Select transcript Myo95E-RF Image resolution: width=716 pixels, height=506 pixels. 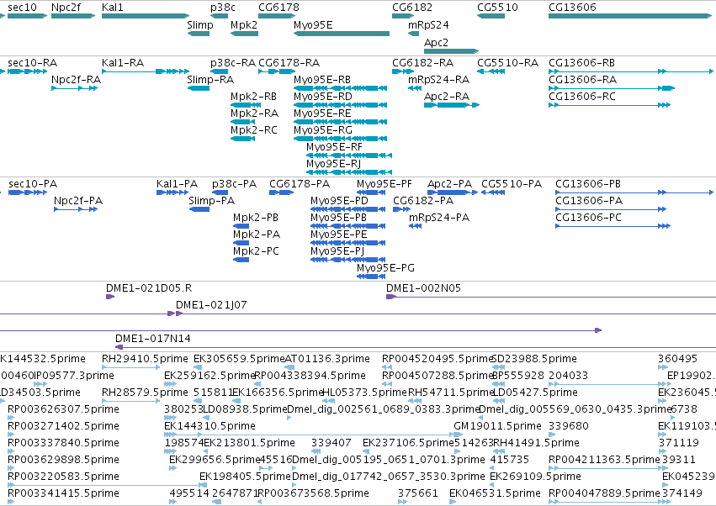pos(334,147)
